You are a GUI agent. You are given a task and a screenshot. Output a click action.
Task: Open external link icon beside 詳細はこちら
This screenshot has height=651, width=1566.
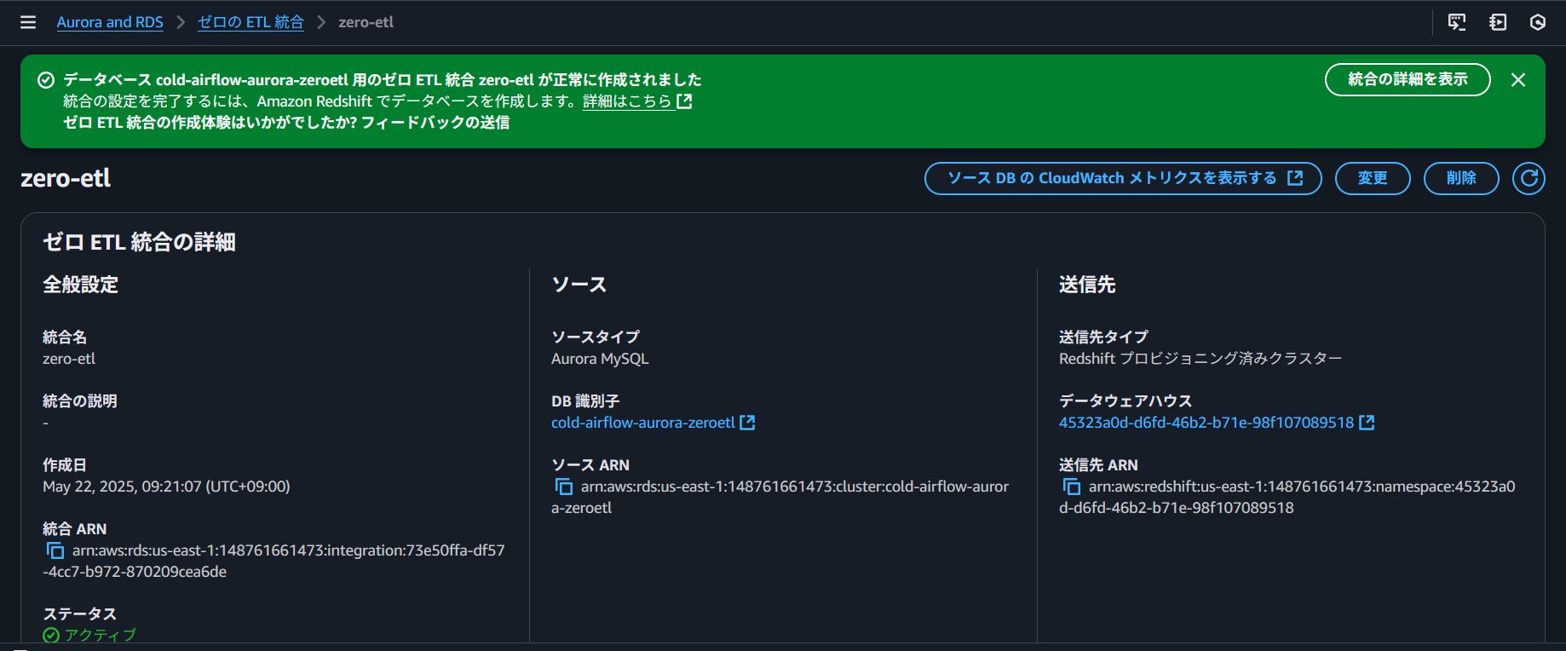(684, 101)
